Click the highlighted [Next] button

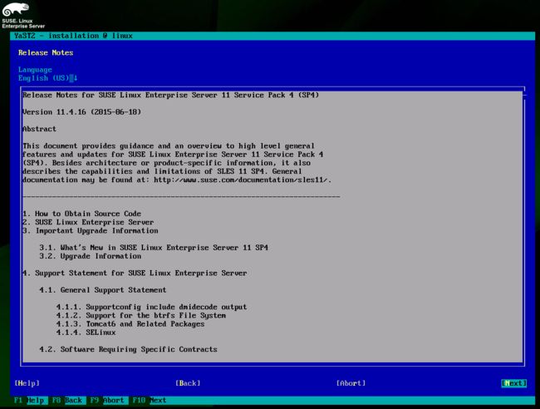pos(513,383)
